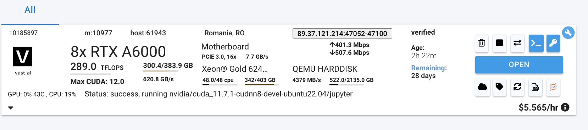
Task: Click the refresh recycle icon
Action: (517, 87)
